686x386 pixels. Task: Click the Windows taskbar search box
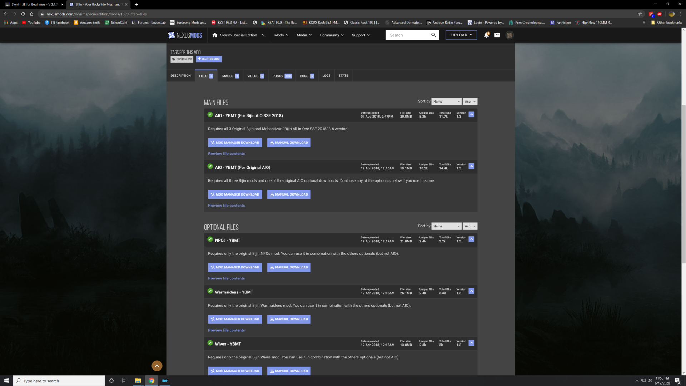pyautogui.click(x=59, y=381)
